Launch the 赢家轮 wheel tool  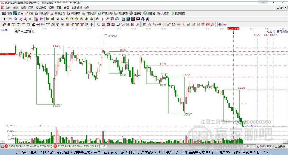coord(149,13)
